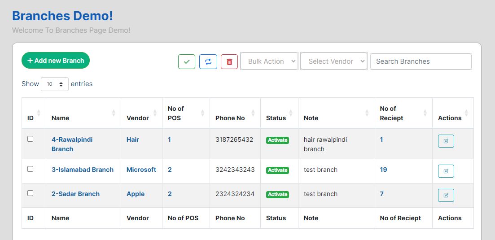
Task: Tick the 2-Sadar Branch checkbox
Action: tap(31, 193)
